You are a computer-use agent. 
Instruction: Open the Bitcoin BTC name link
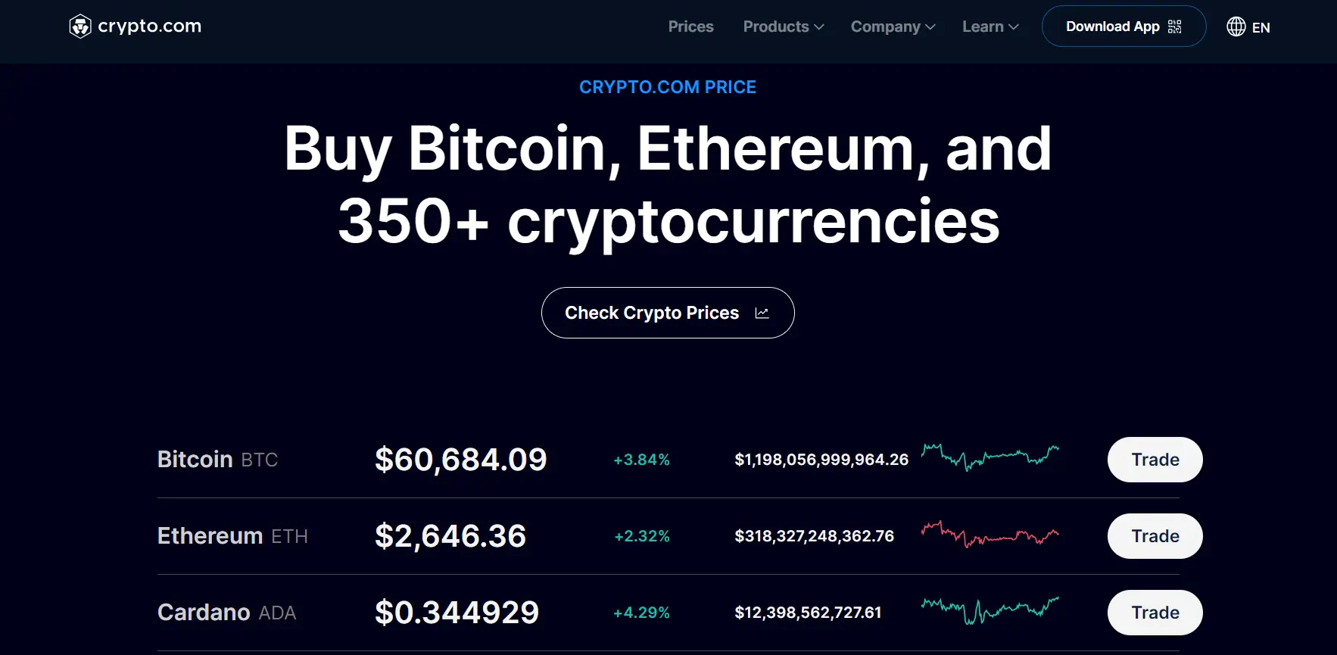(x=217, y=460)
